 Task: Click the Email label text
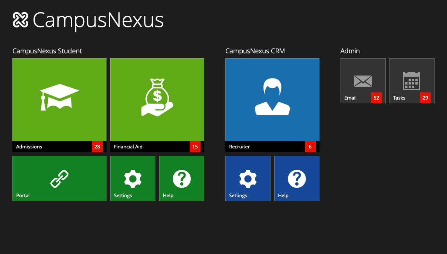pyautogui.click(x=350, y=98)
